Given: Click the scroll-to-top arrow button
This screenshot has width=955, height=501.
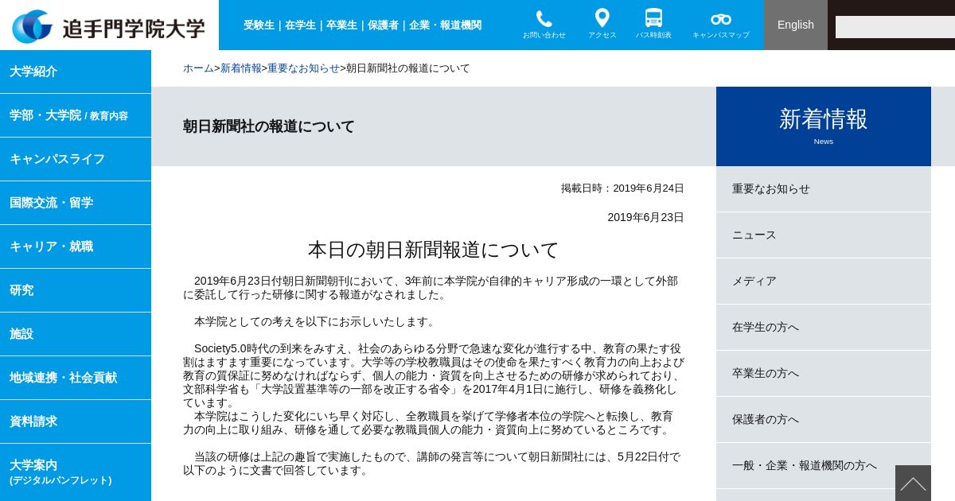Looking at the screenshot, I should point(913,484).
